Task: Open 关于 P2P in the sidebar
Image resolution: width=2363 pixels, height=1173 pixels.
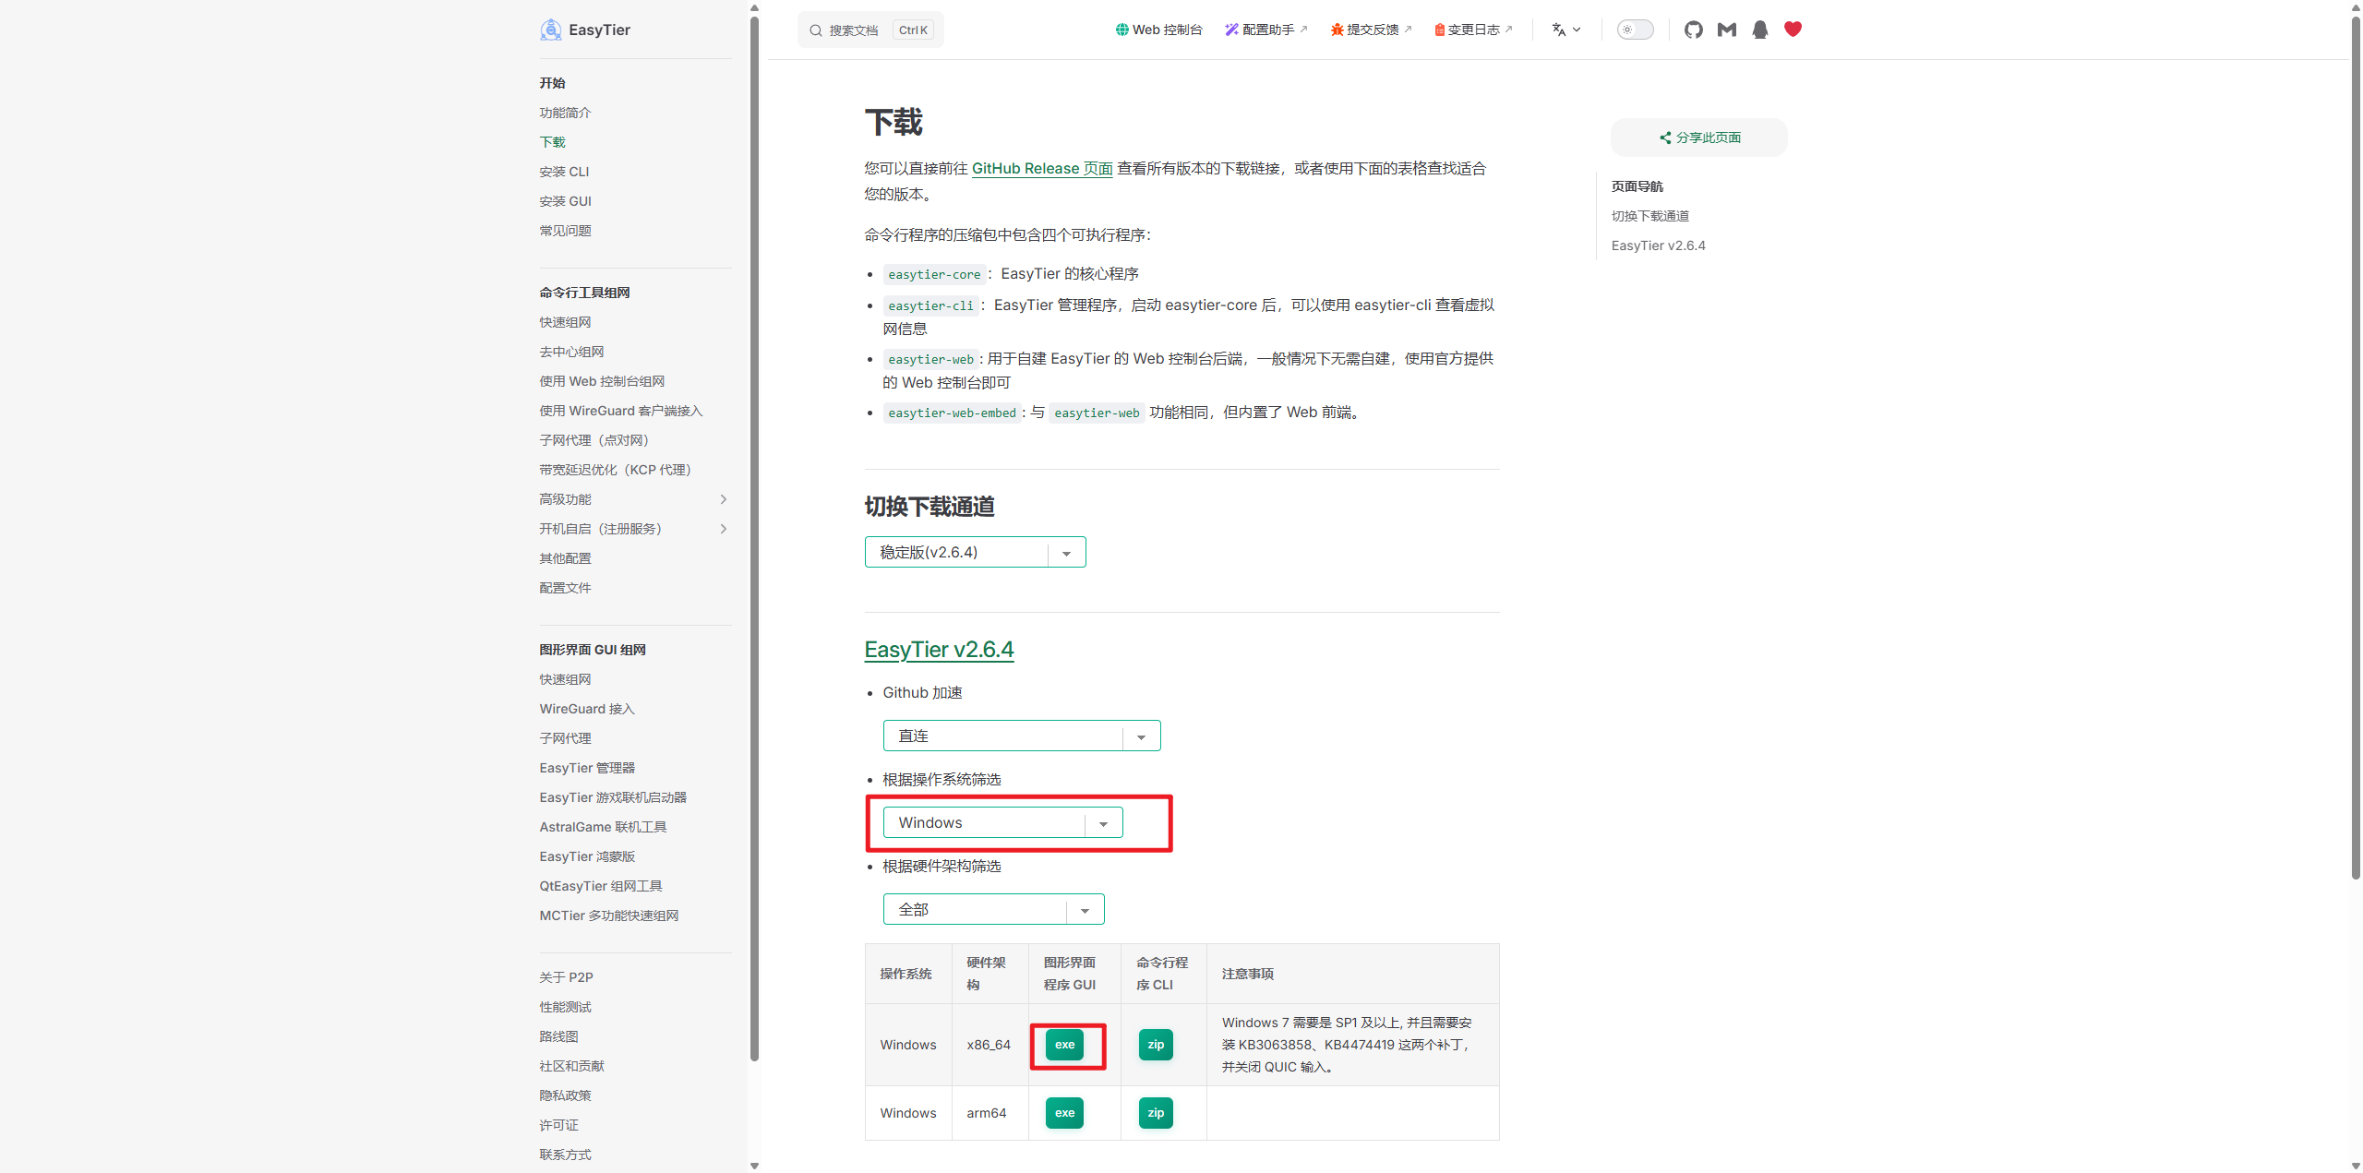Action: tap(566, 977)
